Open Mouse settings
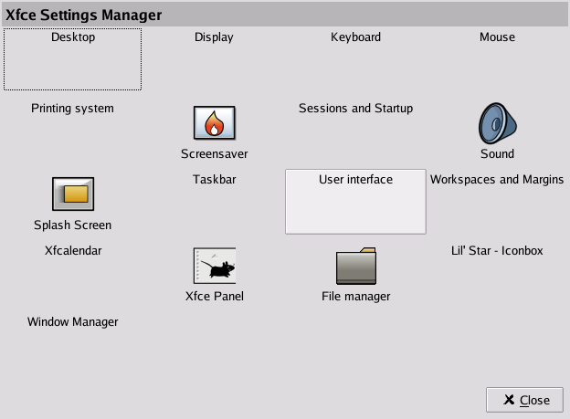 [x=497, y=37]
